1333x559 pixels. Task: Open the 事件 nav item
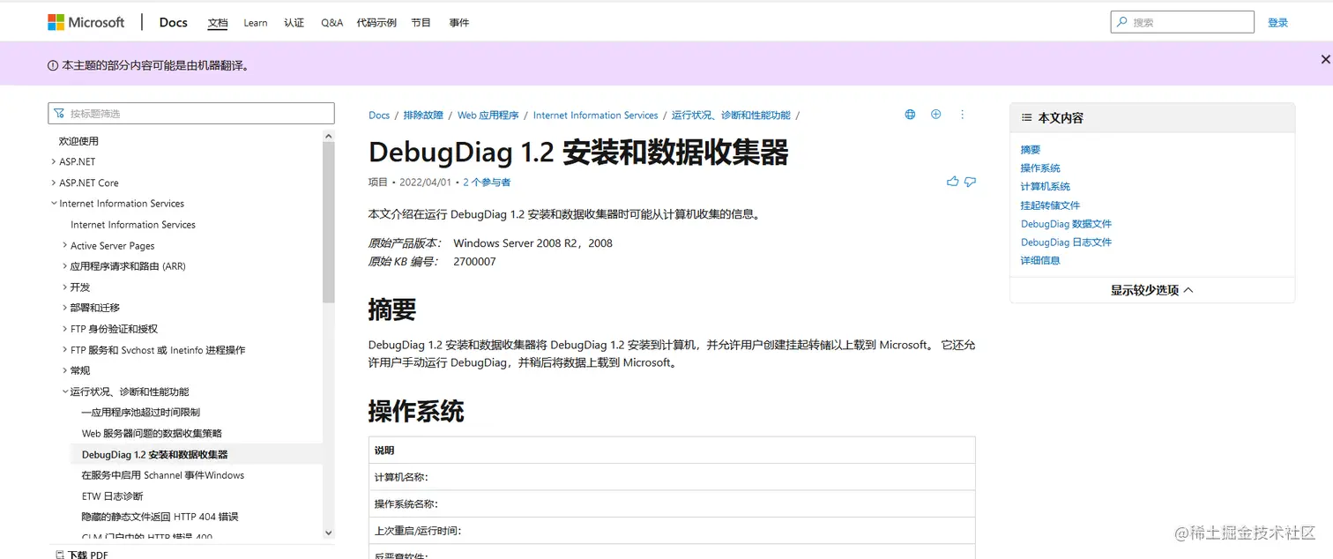(458, 23)
